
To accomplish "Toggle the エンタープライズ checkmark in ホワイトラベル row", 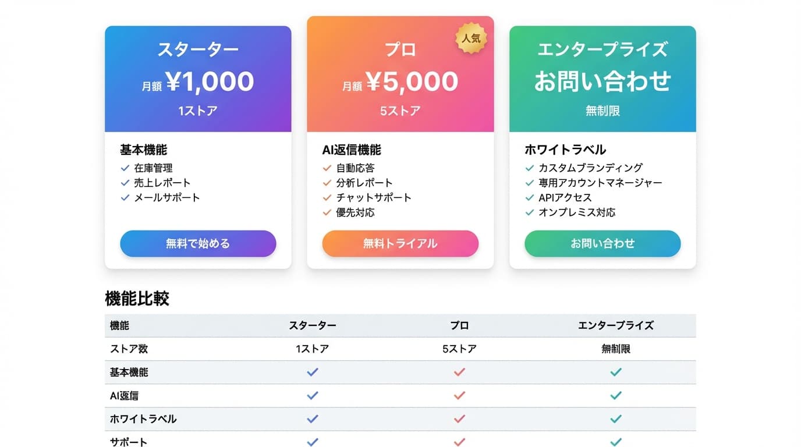I will click(x=616, y=418).
